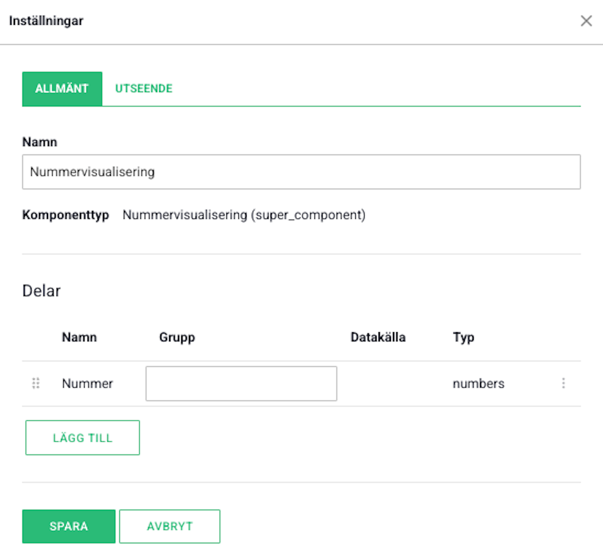The width and height of the screenshot is (603, 559).
Task: Cancel with the Avbryt button
Action: coord(170,526)
